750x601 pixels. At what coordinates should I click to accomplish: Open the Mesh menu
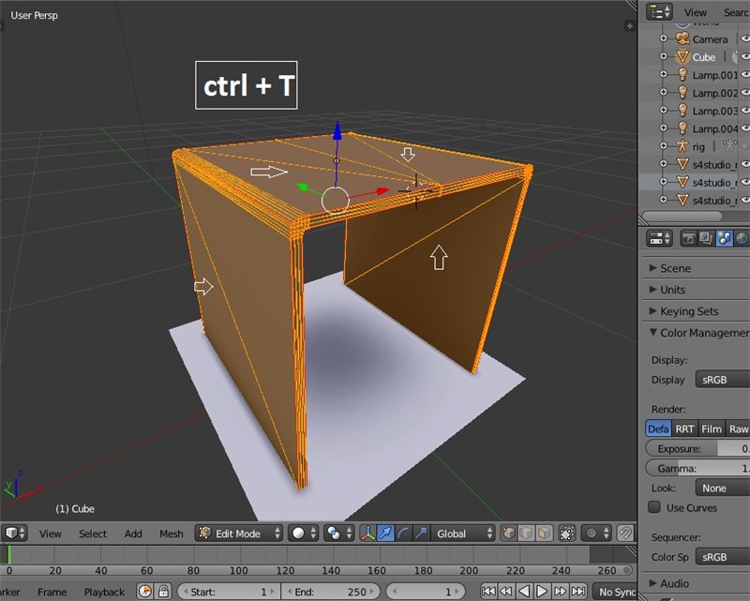click(172, 533)
